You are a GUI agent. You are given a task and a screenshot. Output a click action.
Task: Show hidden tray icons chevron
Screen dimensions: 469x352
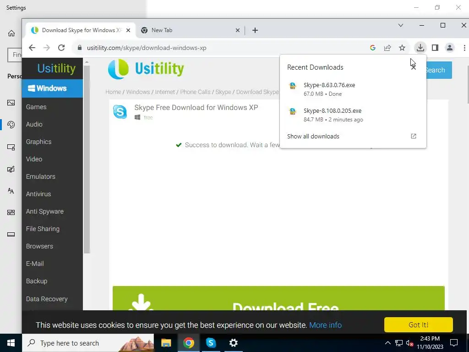click(x=387, y=343)
